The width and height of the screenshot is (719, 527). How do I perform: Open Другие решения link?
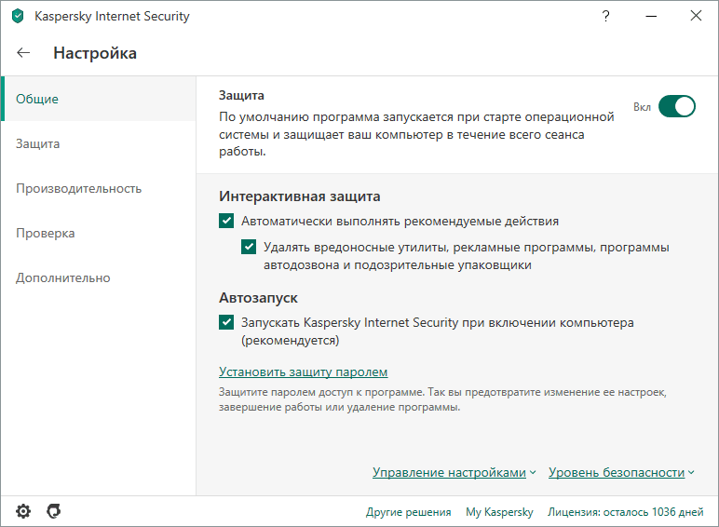tap(408, 512)
